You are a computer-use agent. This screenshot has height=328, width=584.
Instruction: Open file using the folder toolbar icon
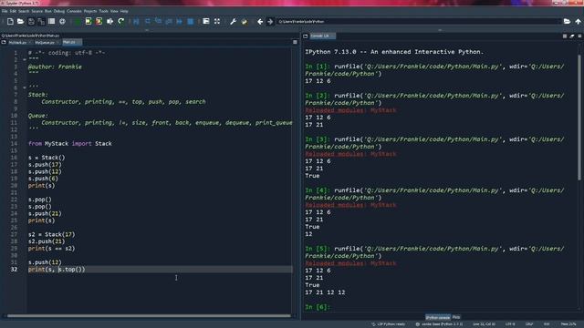click(20, 22)
